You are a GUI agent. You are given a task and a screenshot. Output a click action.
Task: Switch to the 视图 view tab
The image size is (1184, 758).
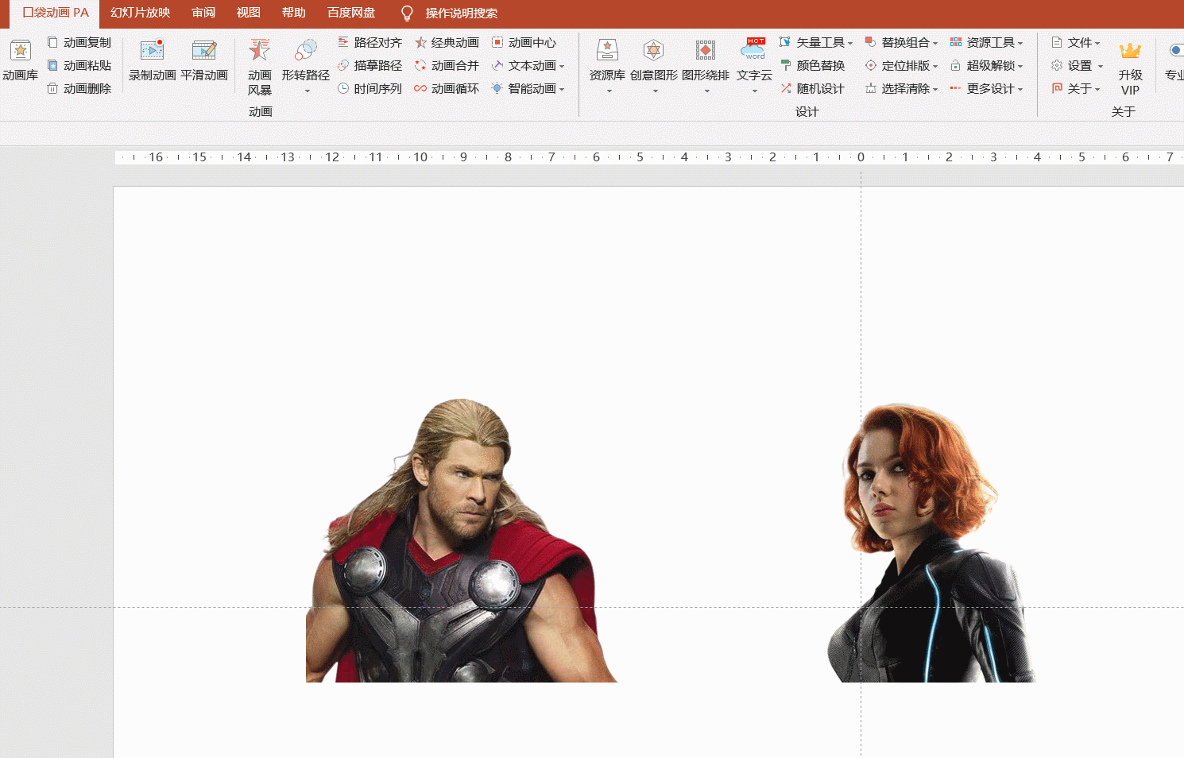point(249,13)
